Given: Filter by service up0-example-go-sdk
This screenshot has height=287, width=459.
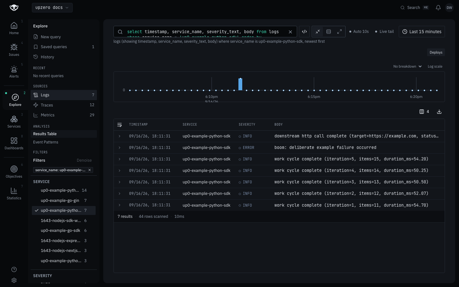Looking at the screenshot, I should tap(64, 231).
